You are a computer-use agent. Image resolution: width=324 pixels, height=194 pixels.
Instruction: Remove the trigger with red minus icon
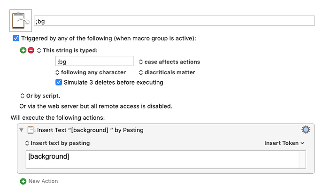[31, 50]
